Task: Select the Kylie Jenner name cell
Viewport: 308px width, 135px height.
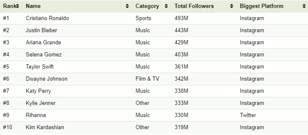Action: point(41,103)
